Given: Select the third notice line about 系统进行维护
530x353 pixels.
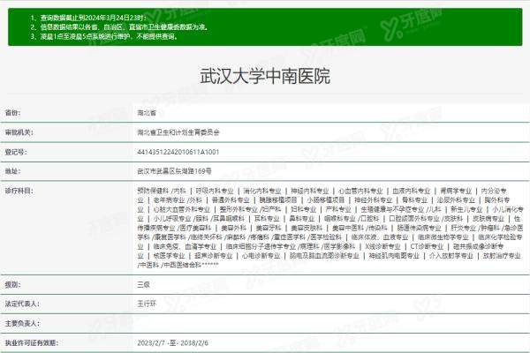Looking at the screenshot, I should pos(110,36).
